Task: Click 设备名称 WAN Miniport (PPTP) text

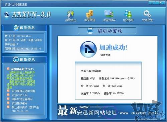Action: (117, 78)
